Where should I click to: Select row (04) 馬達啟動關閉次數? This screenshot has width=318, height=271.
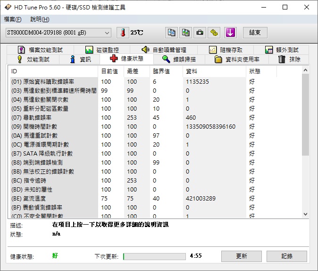click(x=156, y=100)
